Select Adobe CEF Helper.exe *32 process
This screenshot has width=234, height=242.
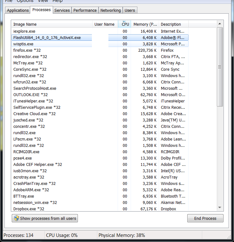(100, 165)
